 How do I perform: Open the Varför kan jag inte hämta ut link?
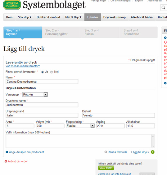click(114, 174)
